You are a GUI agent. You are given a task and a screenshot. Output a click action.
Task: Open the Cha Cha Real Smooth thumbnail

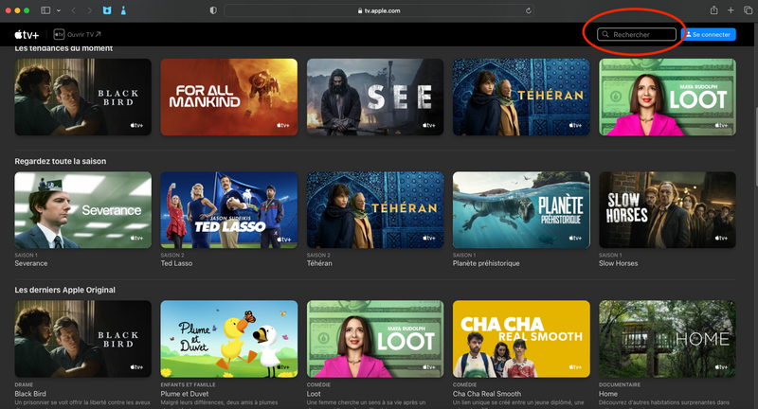coord(521,339)
